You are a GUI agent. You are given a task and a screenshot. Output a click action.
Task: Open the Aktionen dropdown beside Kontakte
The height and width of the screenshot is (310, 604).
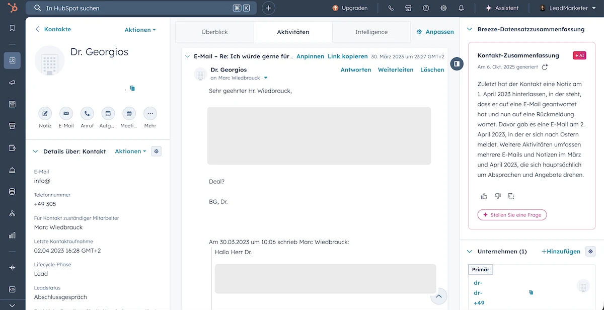(x=140, y=30)
